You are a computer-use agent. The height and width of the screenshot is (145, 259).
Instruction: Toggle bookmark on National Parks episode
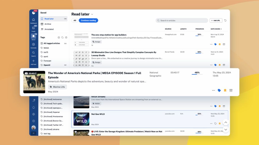[225, 90]
